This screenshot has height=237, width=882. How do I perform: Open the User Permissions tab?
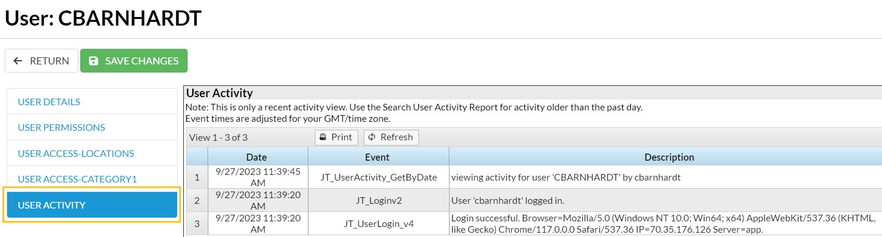click(x=61, y=128)
